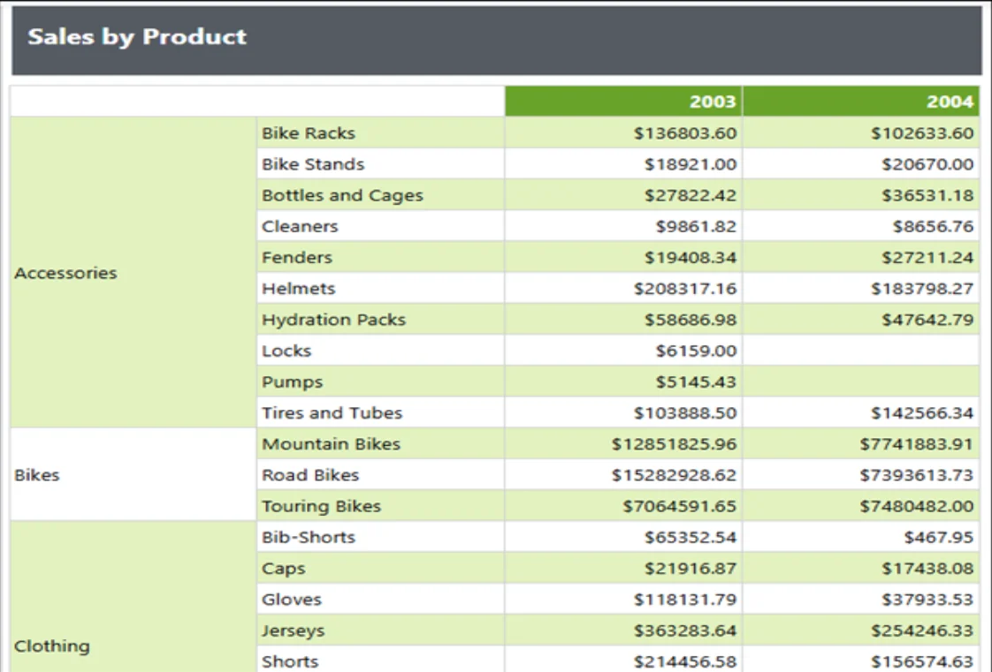The height and width of the screenshot is (672, 992).
Task: Click the Caps product label
Action: (x=284, y=569)
